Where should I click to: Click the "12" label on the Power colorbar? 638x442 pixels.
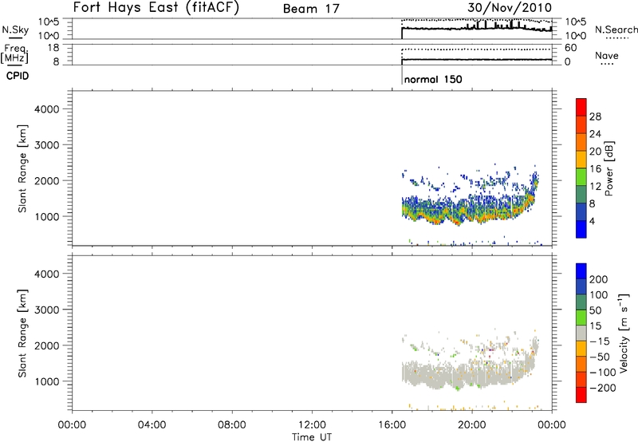pyautogui.click(x=595, y=187)
